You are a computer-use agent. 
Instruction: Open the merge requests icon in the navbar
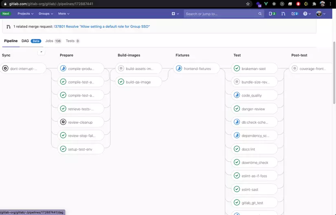point(283,14)
